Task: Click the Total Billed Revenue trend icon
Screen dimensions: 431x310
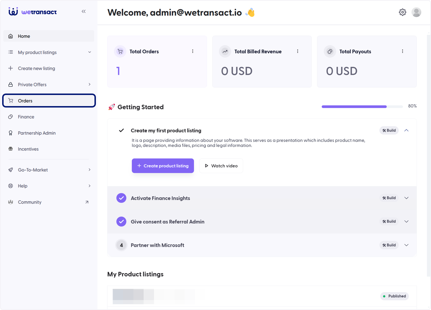Action: (x=225, y=52)
